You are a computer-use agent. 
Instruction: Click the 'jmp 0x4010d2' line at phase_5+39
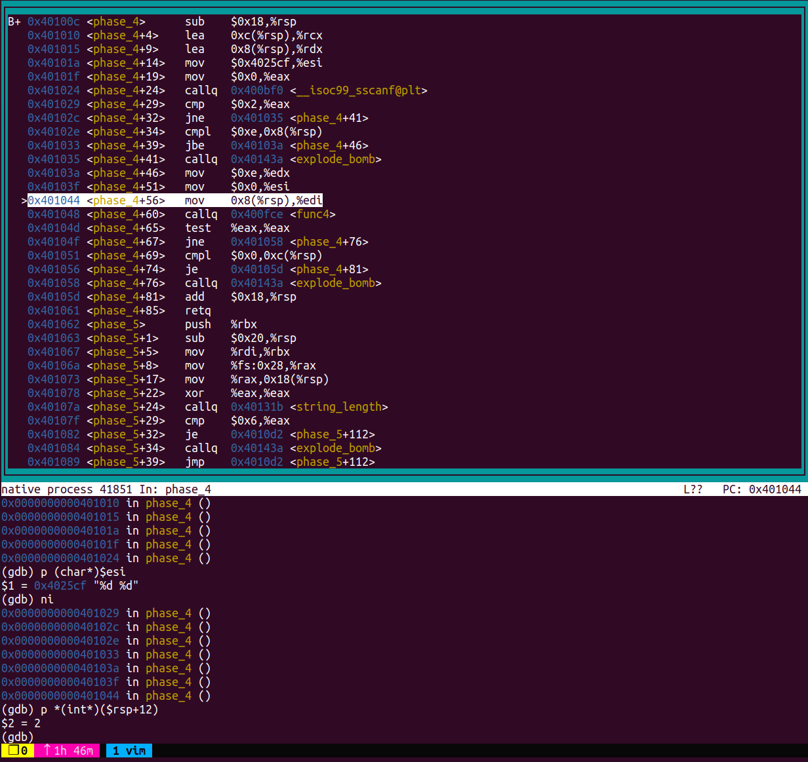(201, 462)
